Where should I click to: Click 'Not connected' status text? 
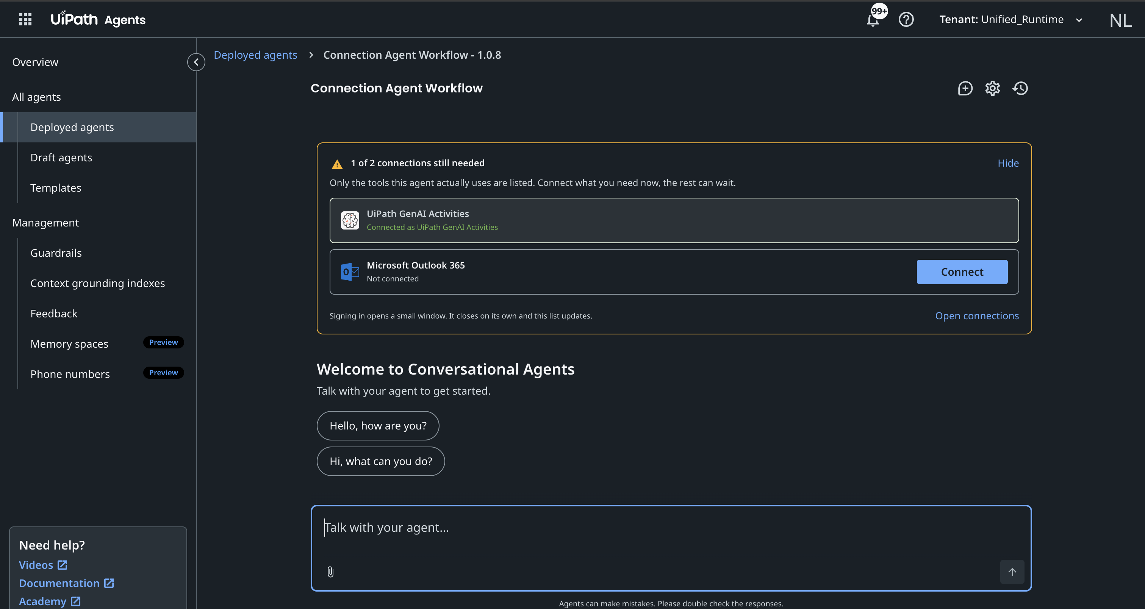coord(393,278)
